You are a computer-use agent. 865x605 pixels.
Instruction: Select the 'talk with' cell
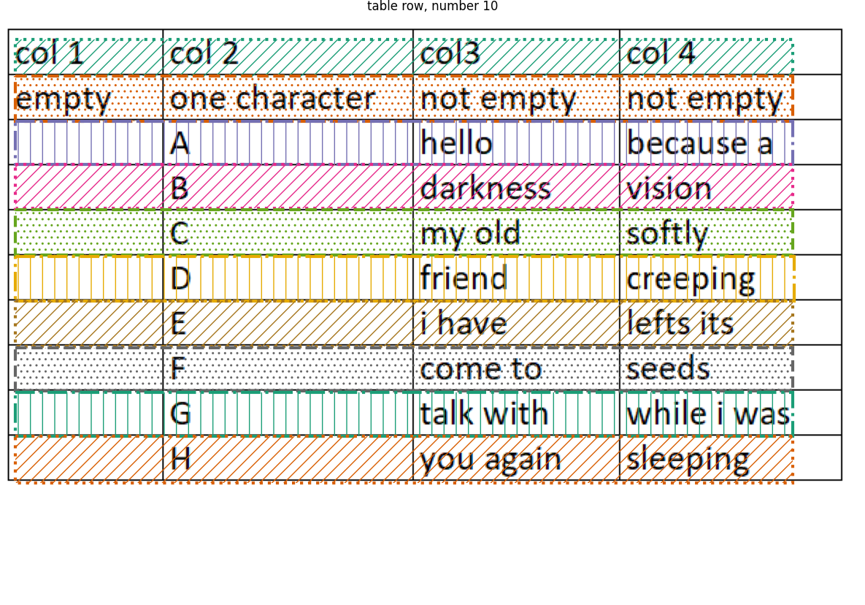click(516, 413)
